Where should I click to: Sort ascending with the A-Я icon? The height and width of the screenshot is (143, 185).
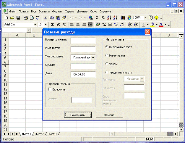(x=109, y=18)
